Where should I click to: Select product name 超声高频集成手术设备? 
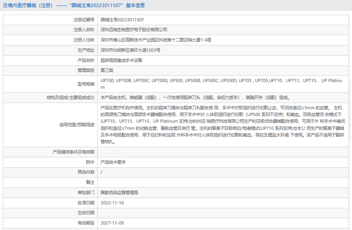121,60
